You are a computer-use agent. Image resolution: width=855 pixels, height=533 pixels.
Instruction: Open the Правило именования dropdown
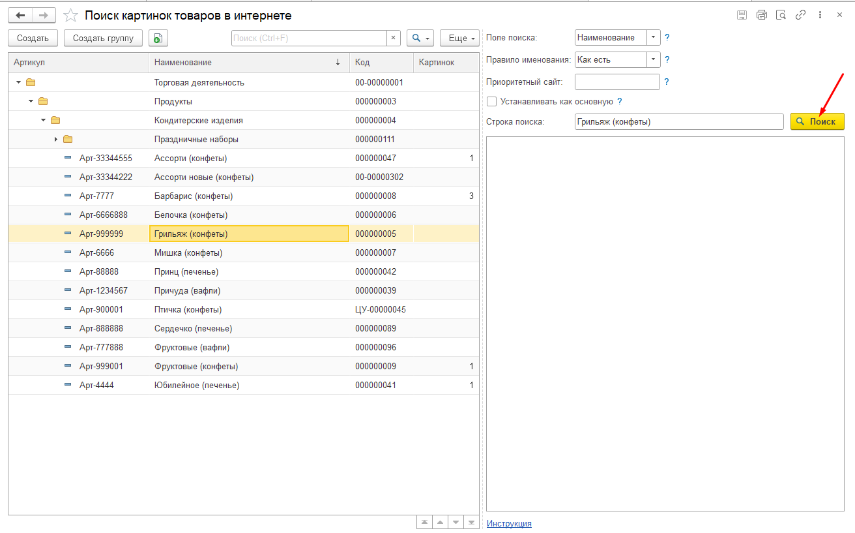tap(654, 59)
